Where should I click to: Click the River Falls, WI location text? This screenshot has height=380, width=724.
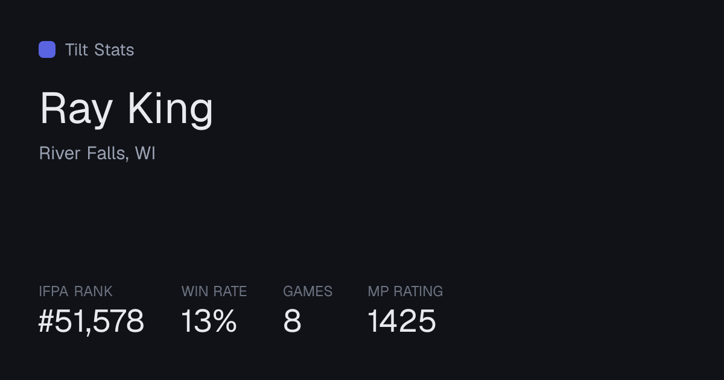point(97,153)
